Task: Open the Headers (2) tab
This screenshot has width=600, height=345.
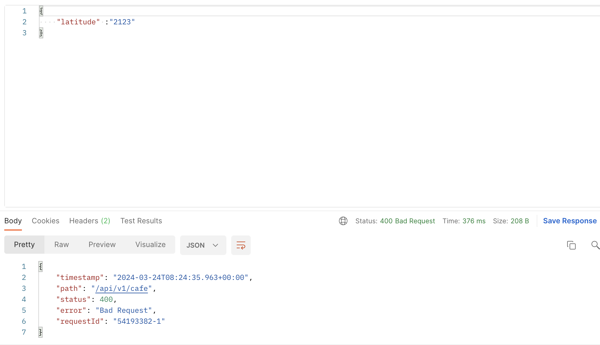Action: [x=89, y=221]
